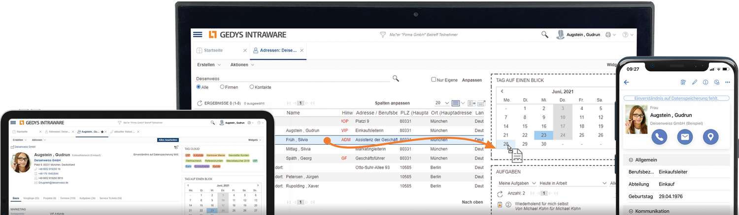Tap the map location pin button
This screenshot has width=739, height=215.
pos(710,137)
